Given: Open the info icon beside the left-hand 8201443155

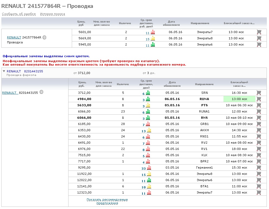Looking at the screenshot, I should pyautogui.click(x=41, y=92).
